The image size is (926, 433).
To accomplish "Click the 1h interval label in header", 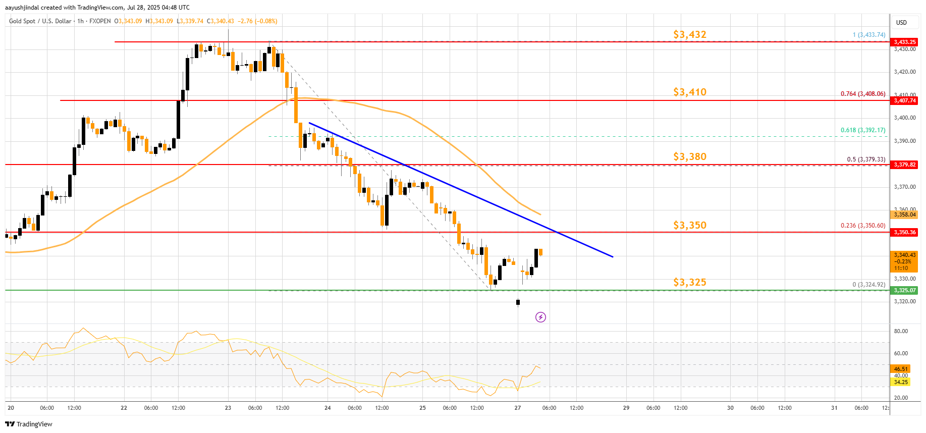I will (81, 21).
